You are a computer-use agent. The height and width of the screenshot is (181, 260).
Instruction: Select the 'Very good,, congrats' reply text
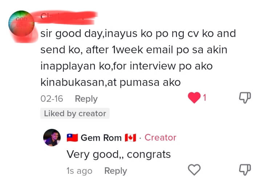(118, 155)
